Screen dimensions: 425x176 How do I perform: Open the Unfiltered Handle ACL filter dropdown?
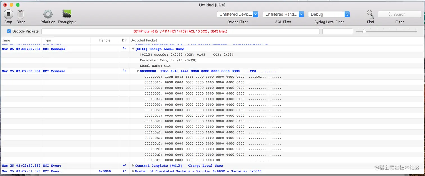(283, 14)
